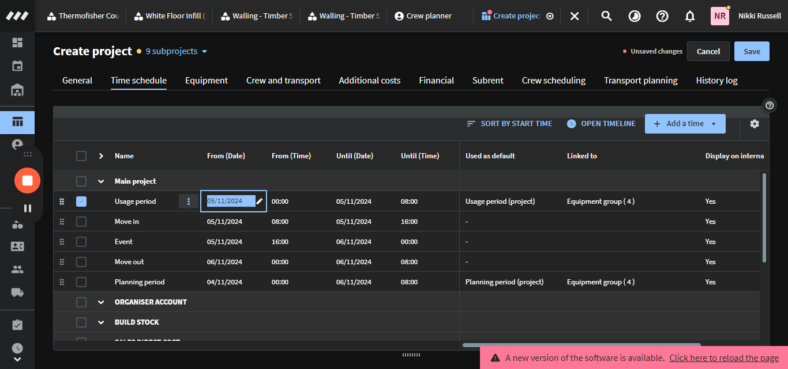Click the vertical scrollbar of the table
The width and height of the screenshot is (788, 369).
(x=765, y=218)
